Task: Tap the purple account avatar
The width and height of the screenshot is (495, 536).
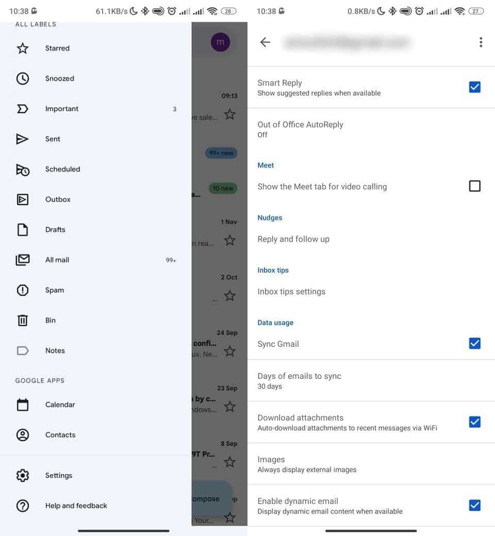Action: (220, 42)
